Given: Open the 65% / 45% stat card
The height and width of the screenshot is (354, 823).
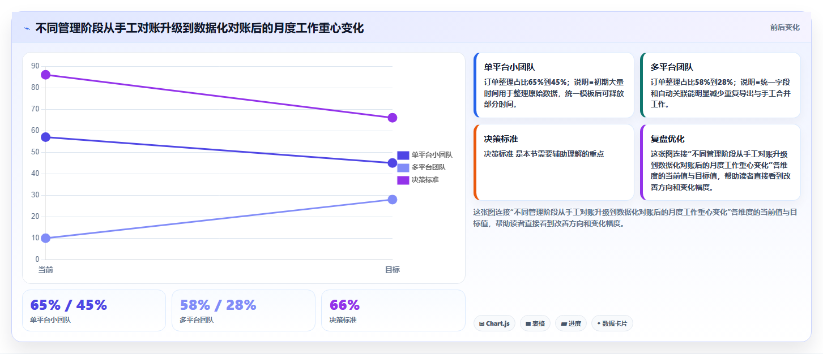Looking at the screenshot, I should click(x=94, y=310).
